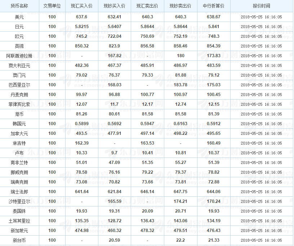Screen dimensions: 294x246
Task: Click the 47.09 value in 南非兰特 row
Action: point(114,163)
